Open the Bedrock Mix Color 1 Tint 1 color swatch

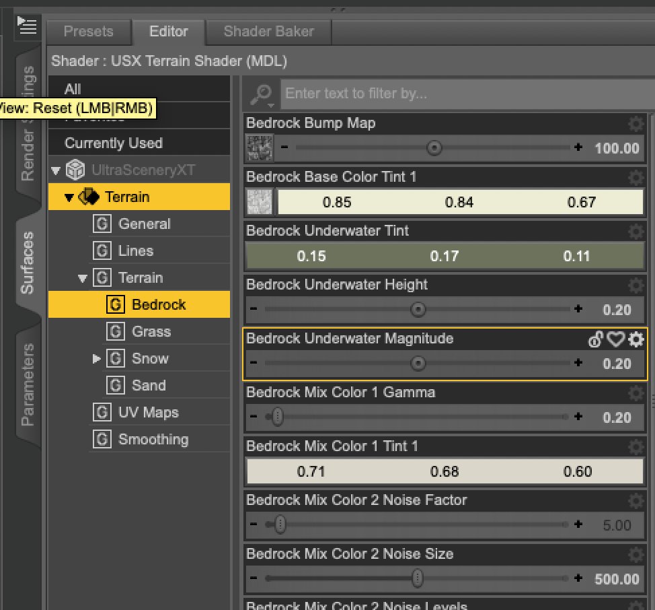(445, 471)
